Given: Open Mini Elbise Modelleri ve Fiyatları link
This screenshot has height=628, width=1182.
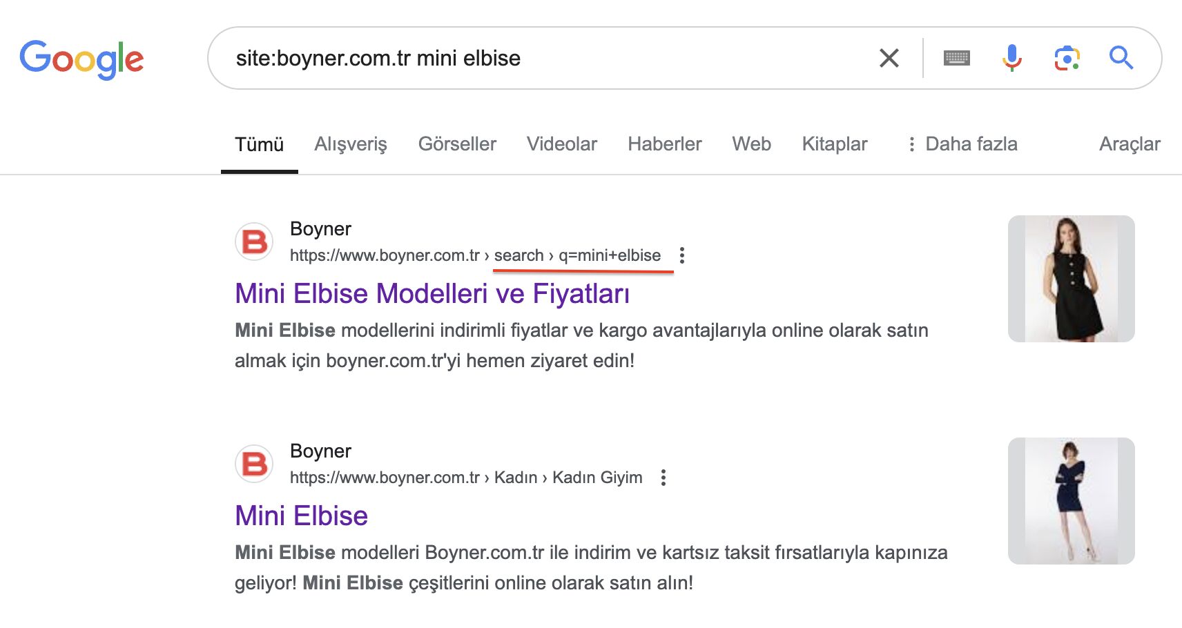Looking at the screenshot, I should (x=432, y=294).
